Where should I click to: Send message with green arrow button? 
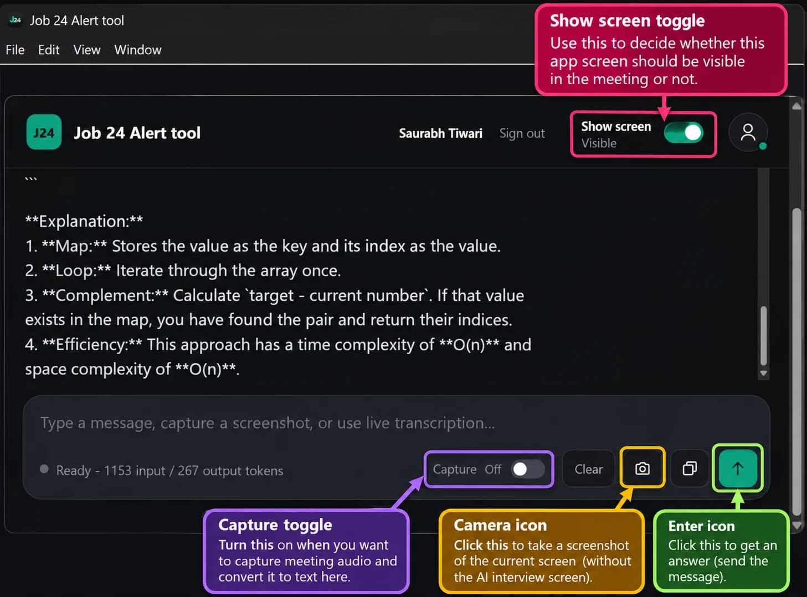(x=737, y=469)
